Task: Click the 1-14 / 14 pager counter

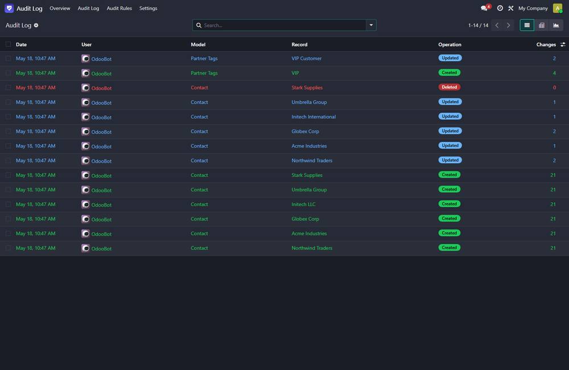Action: coord(478,25)
